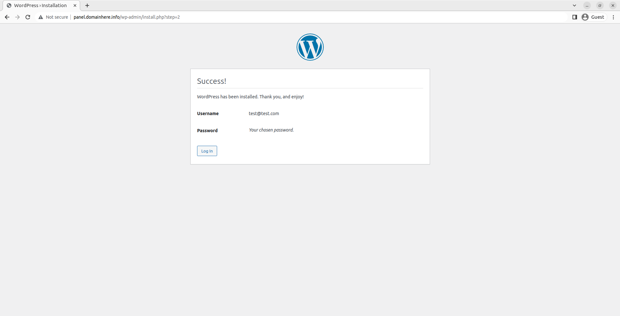Open the Chrome three-dot menu
620x316 pixels.
coord(613,17)
